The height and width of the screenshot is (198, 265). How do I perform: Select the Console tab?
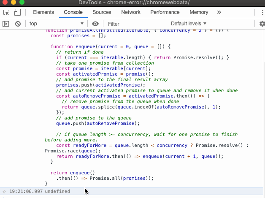coord(73,12)
